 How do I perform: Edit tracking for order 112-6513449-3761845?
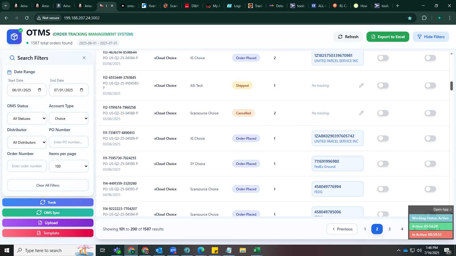pyautogui.click(x=361, y=85)
